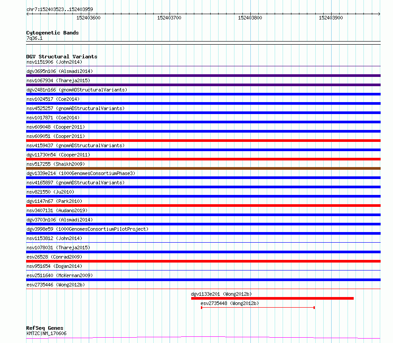393x343 pixels.
Task: Select the nsv3407131 (Audano2019) label
Action: tap(57, 210)
